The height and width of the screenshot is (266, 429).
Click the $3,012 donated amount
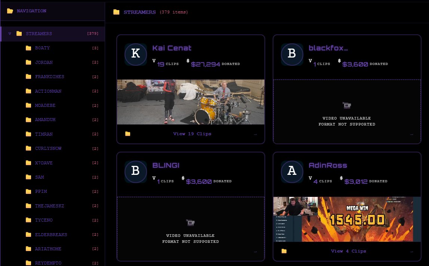[x=356, y=182]
